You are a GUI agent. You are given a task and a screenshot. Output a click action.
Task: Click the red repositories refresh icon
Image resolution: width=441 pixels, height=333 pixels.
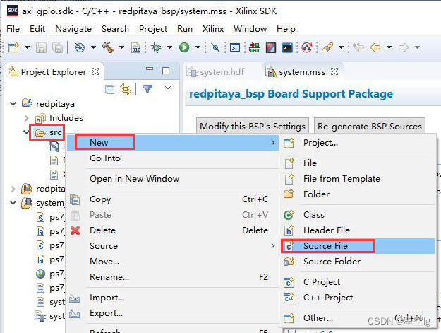[x=307, y=47]
